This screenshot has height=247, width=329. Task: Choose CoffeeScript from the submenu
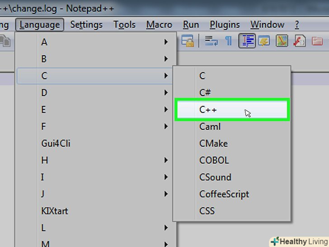(232, 194)
